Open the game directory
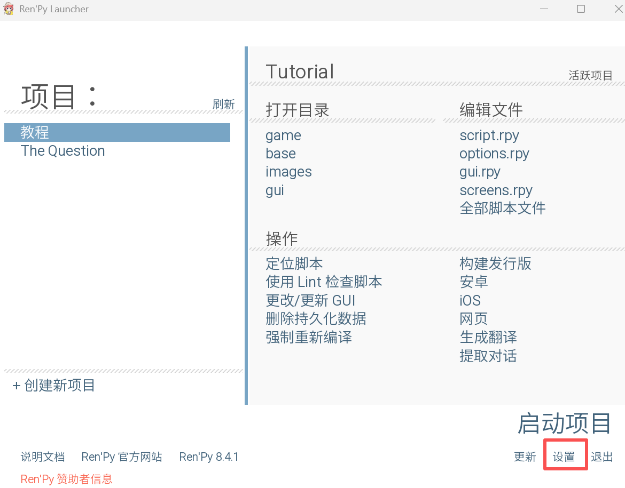Image resolution: width=625 pixels, height=488 pixels. click(283, 135)
